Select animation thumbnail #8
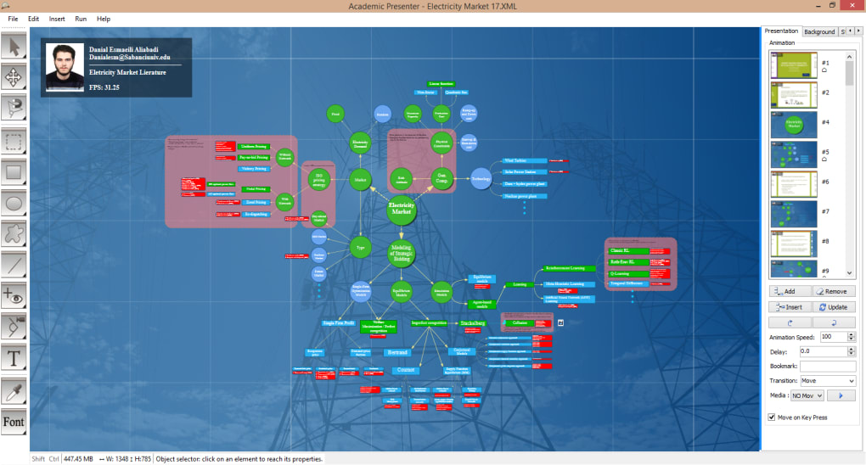This screenshot has width=866, height=465. pyautogui.click(x=794, y=244)
